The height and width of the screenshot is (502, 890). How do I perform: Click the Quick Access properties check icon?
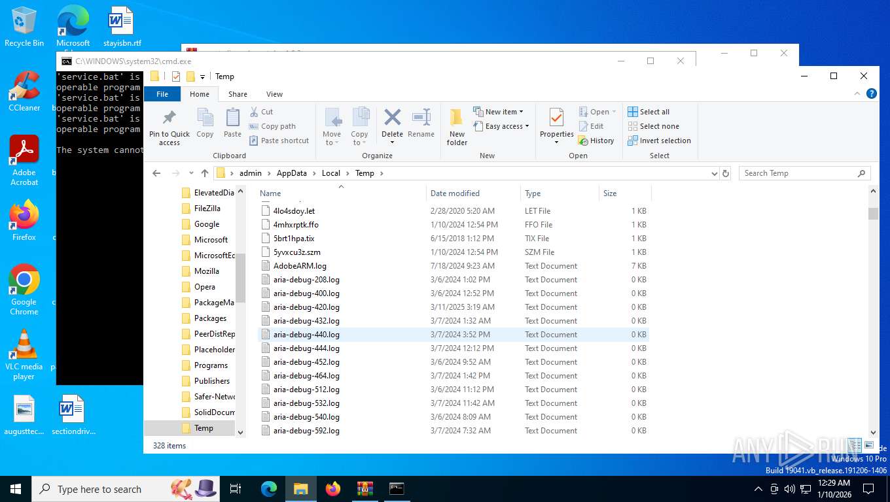click(x=176, y=76)
